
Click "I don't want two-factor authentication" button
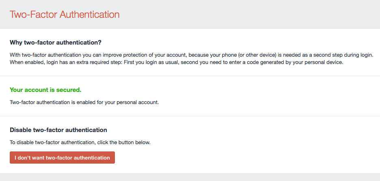[62, 158]
